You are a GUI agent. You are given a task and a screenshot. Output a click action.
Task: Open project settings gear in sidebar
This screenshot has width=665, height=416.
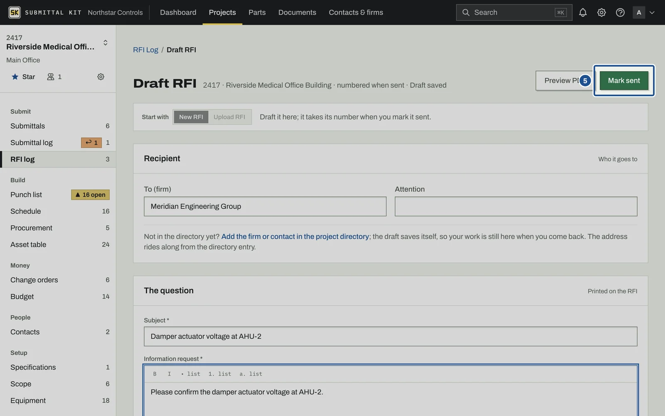coord(101,77)
